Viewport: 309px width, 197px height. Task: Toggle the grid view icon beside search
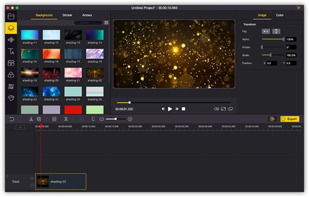106,23
